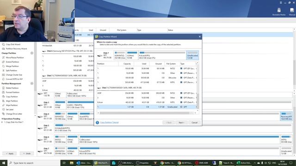Click the Cancel button in wizard

pyautogui.click(x=194, y=123)
